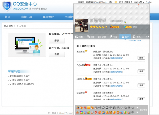Click the gray speaker icon in bottom row
The image size is (159, 115).
[129, 112]
